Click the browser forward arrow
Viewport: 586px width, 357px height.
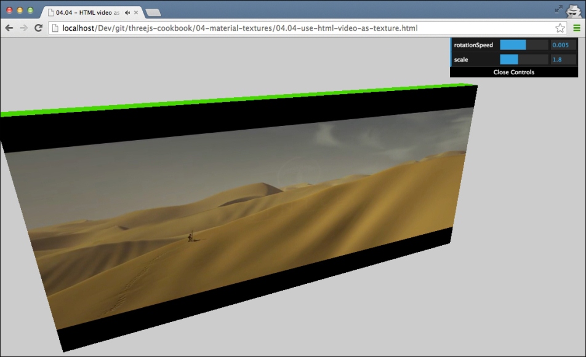23,28
